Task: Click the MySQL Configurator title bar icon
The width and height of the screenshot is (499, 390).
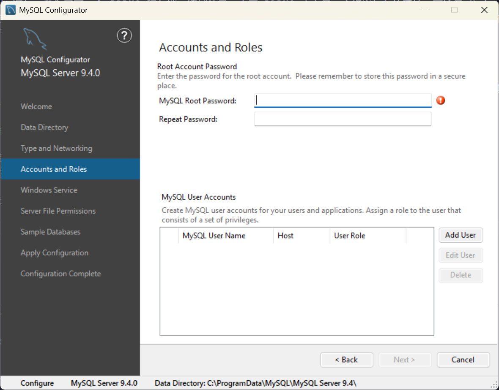Action: (10, 10)
